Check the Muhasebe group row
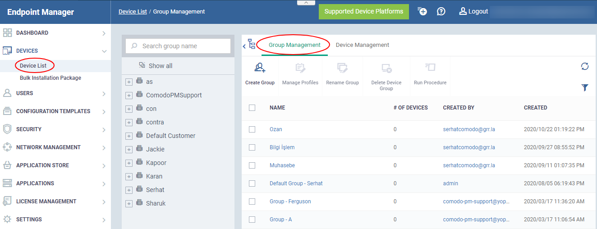This screenshot has width=597, height=229. click(252, 165)
